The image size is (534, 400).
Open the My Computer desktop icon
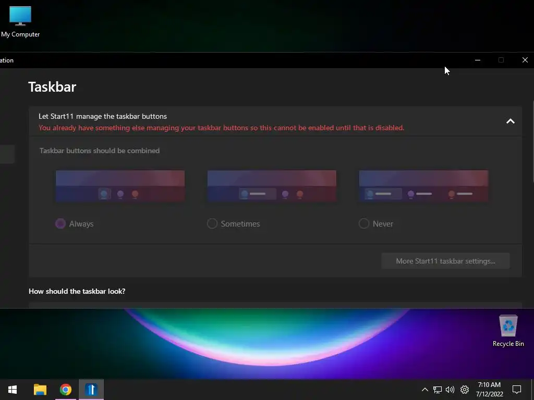[x=20, y=22]
